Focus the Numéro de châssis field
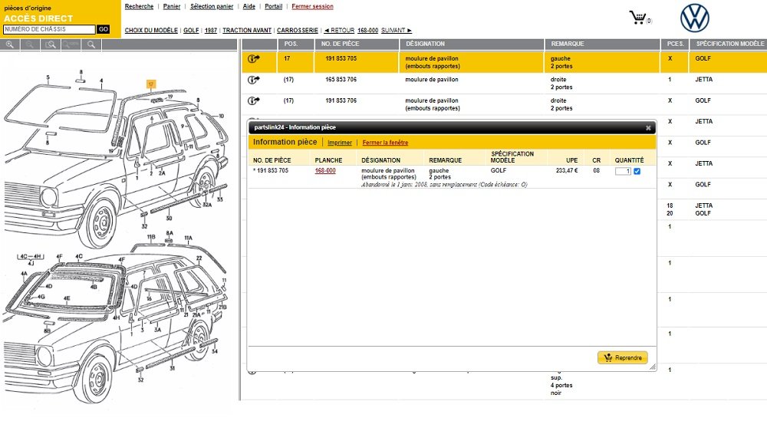This screenshot has height=421, width=767. click(49, 29)
